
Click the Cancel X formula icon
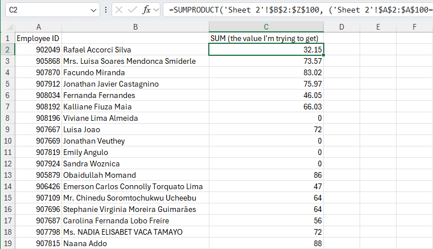(119, 10)
